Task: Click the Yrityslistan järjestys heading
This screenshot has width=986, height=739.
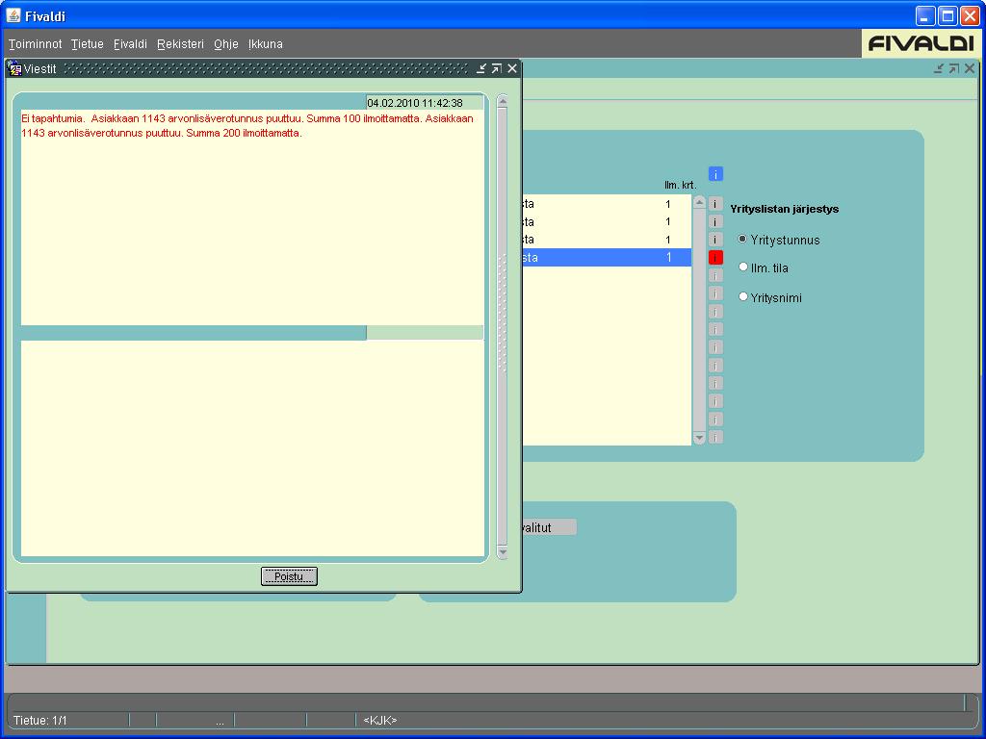Action: coord(784,209)
